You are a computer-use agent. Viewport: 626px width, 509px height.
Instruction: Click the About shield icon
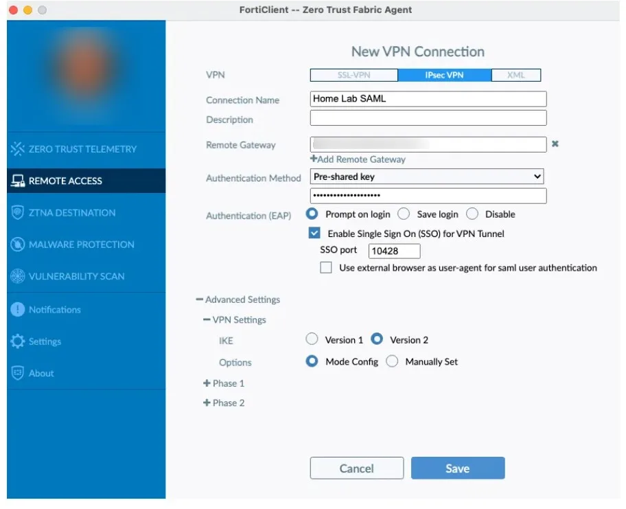click(18, 373)
